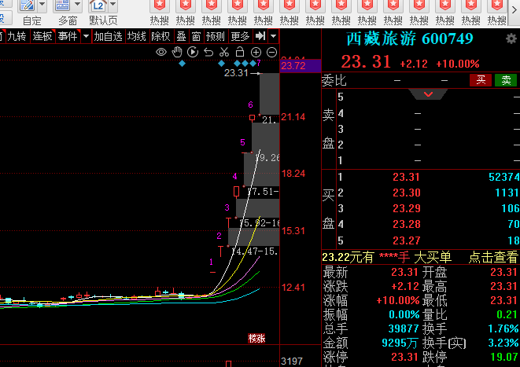Select the 连板 tab
Viewport: 520px width, 367px height.
(42, 36)
